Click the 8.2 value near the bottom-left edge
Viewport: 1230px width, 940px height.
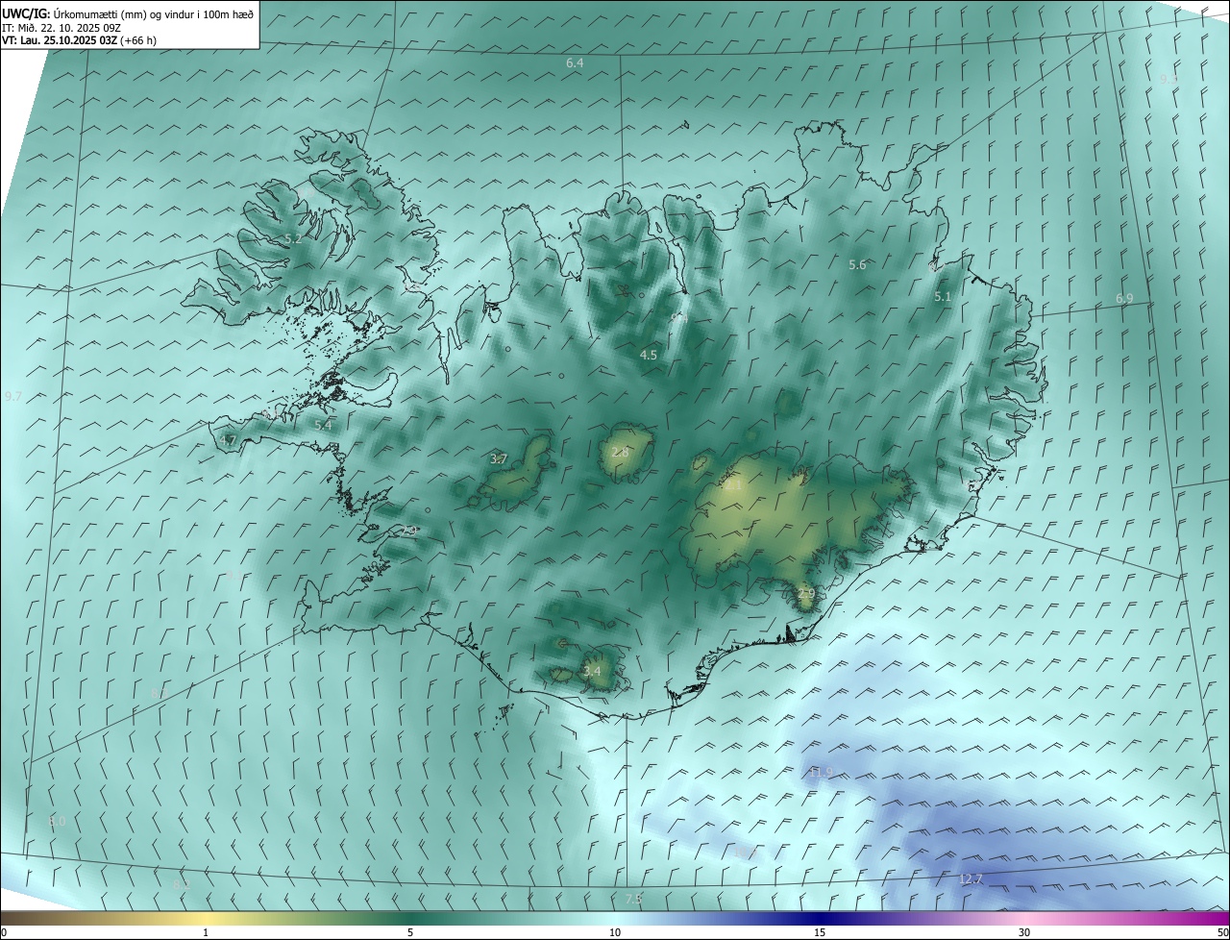(x=182, y=884)
